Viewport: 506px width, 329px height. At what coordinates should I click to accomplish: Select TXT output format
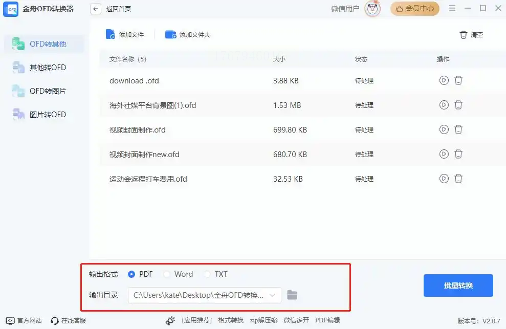(216, 274)
